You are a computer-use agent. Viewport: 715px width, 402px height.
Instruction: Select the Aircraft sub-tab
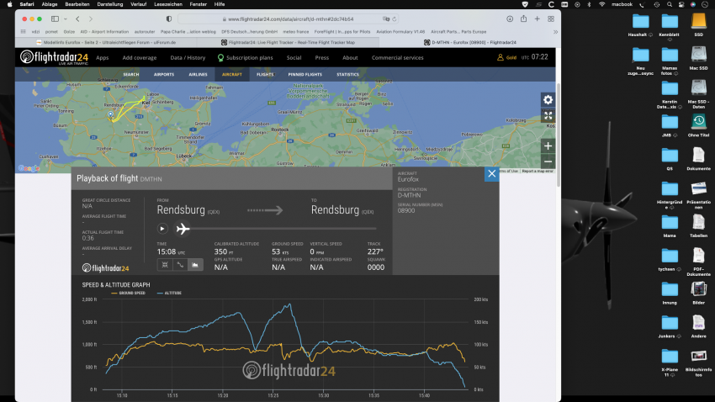pos(231,74)
